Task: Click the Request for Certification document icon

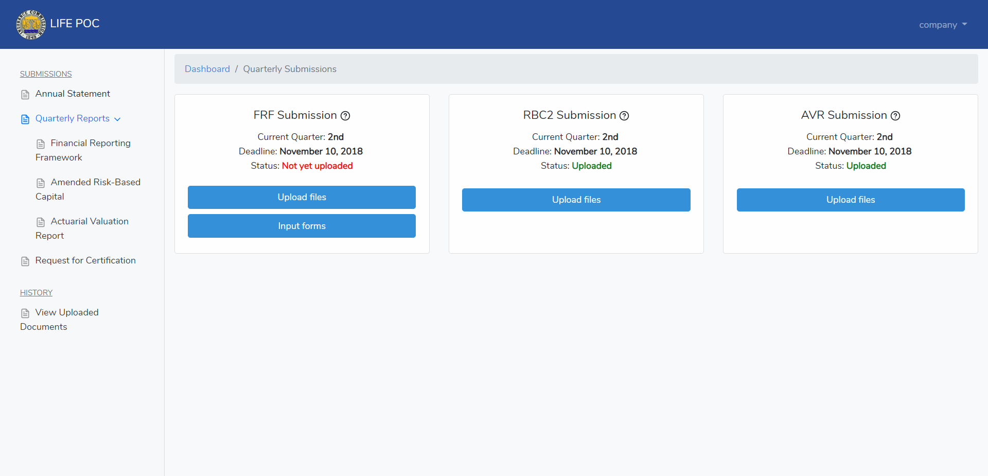Action: pyautogui.click(x=25, y=261)
